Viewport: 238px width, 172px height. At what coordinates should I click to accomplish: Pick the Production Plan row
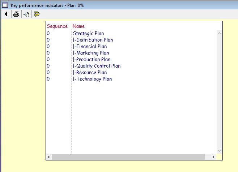(92, 60)
